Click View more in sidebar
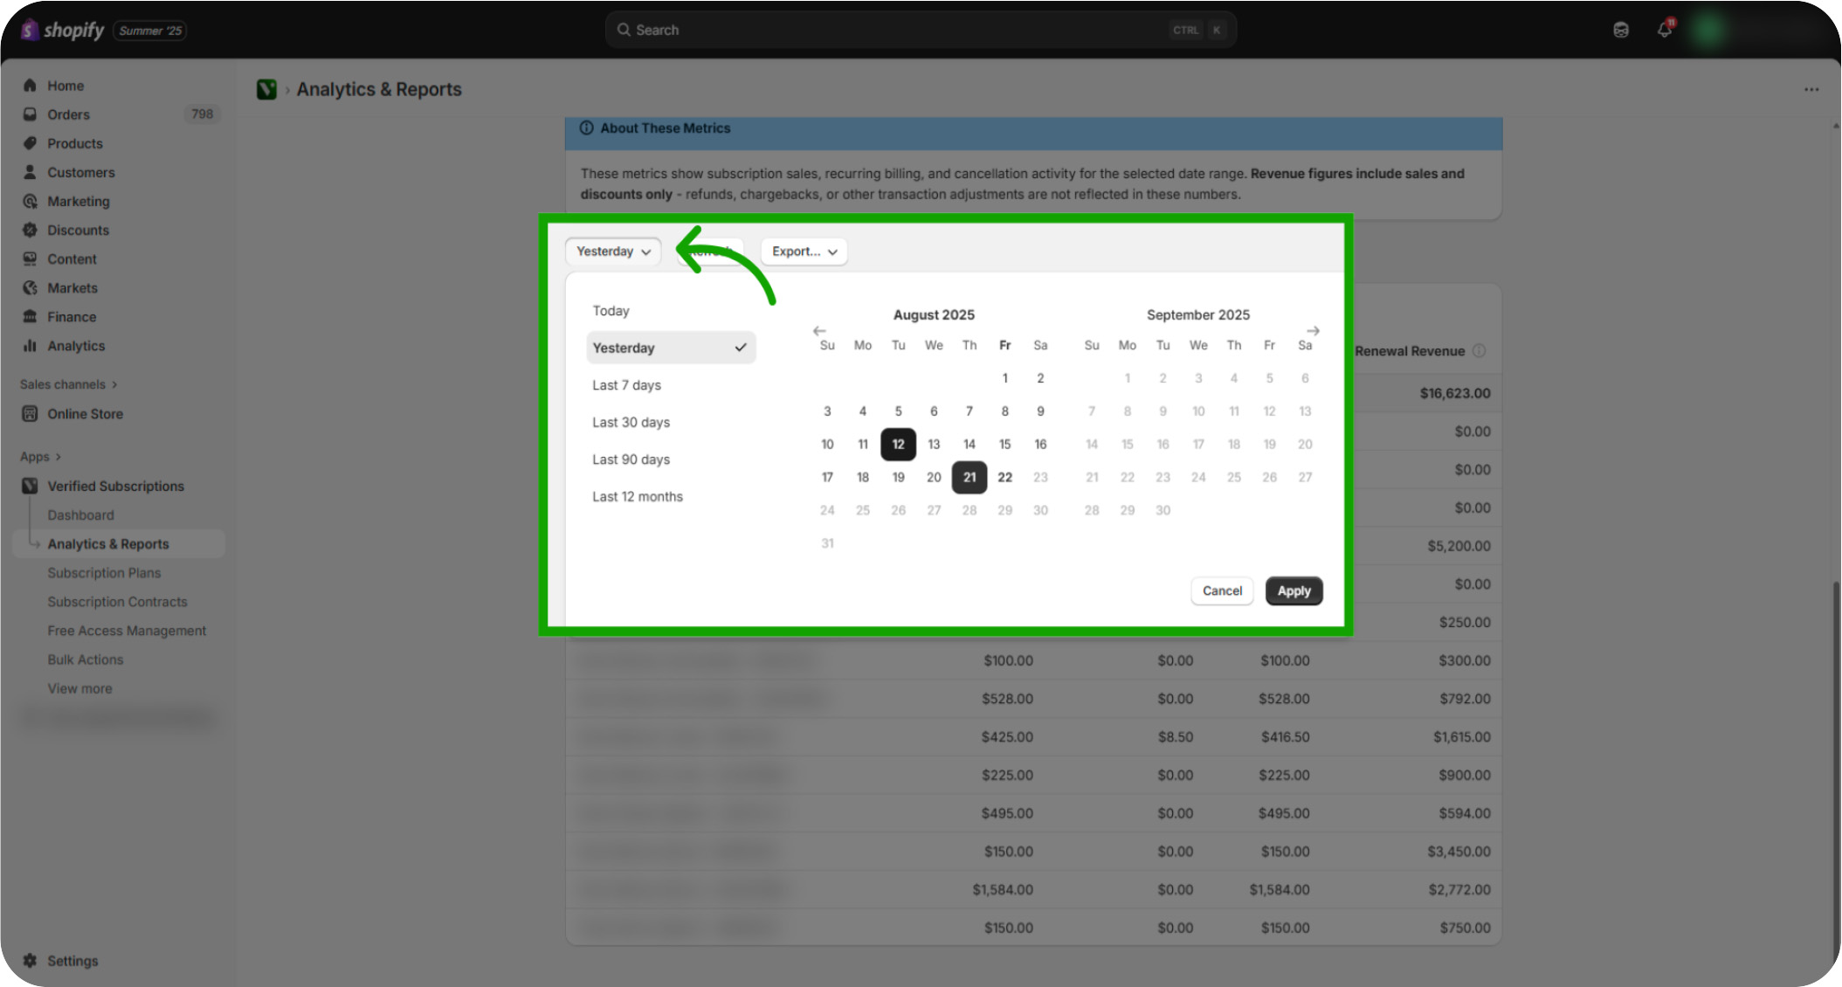 pyautogui.click(x=79, y=688)
